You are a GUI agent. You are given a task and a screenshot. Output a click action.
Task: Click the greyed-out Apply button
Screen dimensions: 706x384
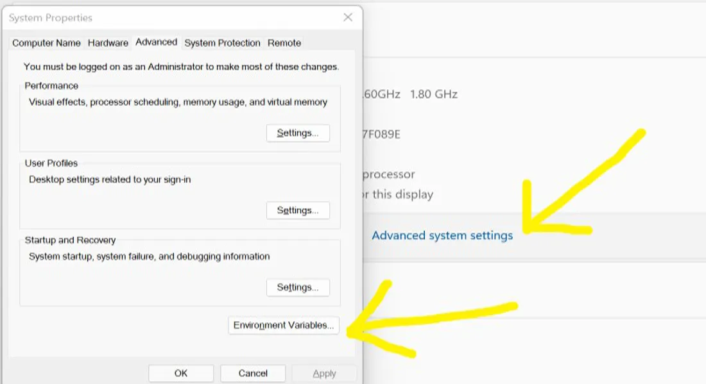(324, 373)
